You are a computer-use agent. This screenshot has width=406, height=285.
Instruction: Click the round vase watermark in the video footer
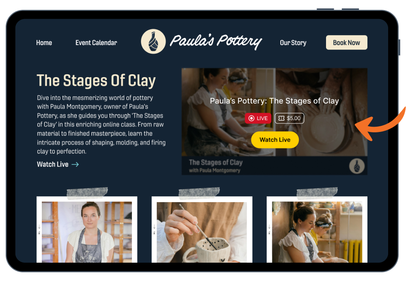point(357,166)
